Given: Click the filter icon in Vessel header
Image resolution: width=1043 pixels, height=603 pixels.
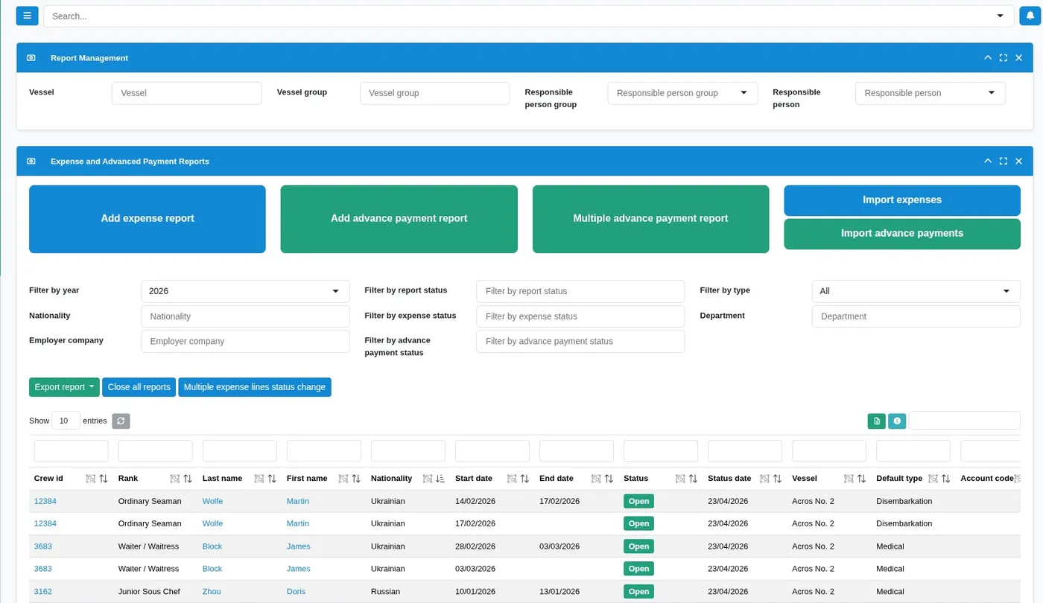Looking at the screenshot, I should [x=848, y=479].
